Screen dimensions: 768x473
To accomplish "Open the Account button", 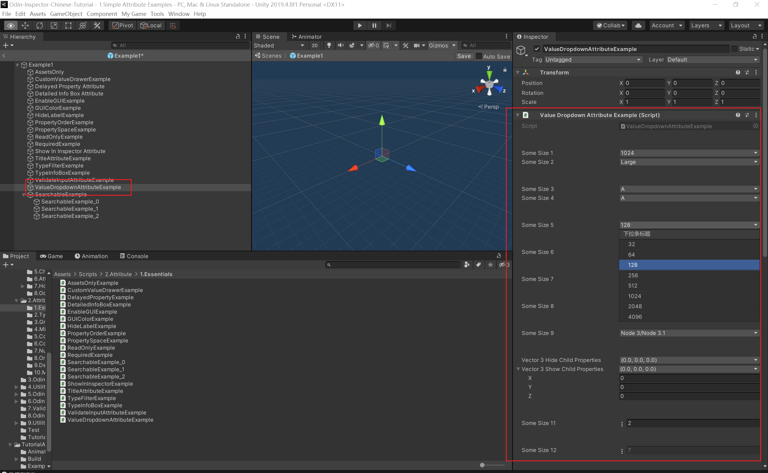I will [x=666, y=25].
